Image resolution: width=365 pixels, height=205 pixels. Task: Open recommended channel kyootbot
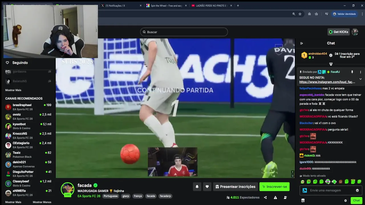(x=28, y=126)
